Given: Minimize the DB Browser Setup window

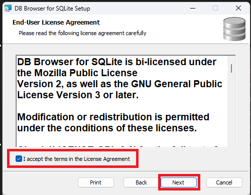Looking at the screenshot, I should coord(193,8).
